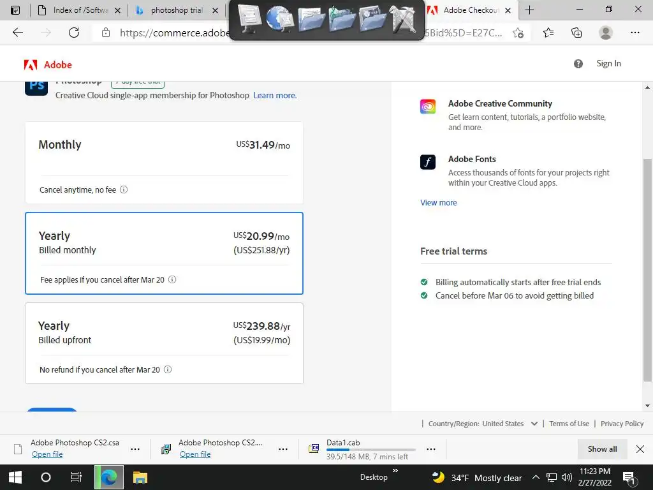This screenshot has height=490, width=653.
Task: Close the downloads bar
Action: [x=640, y=449]
